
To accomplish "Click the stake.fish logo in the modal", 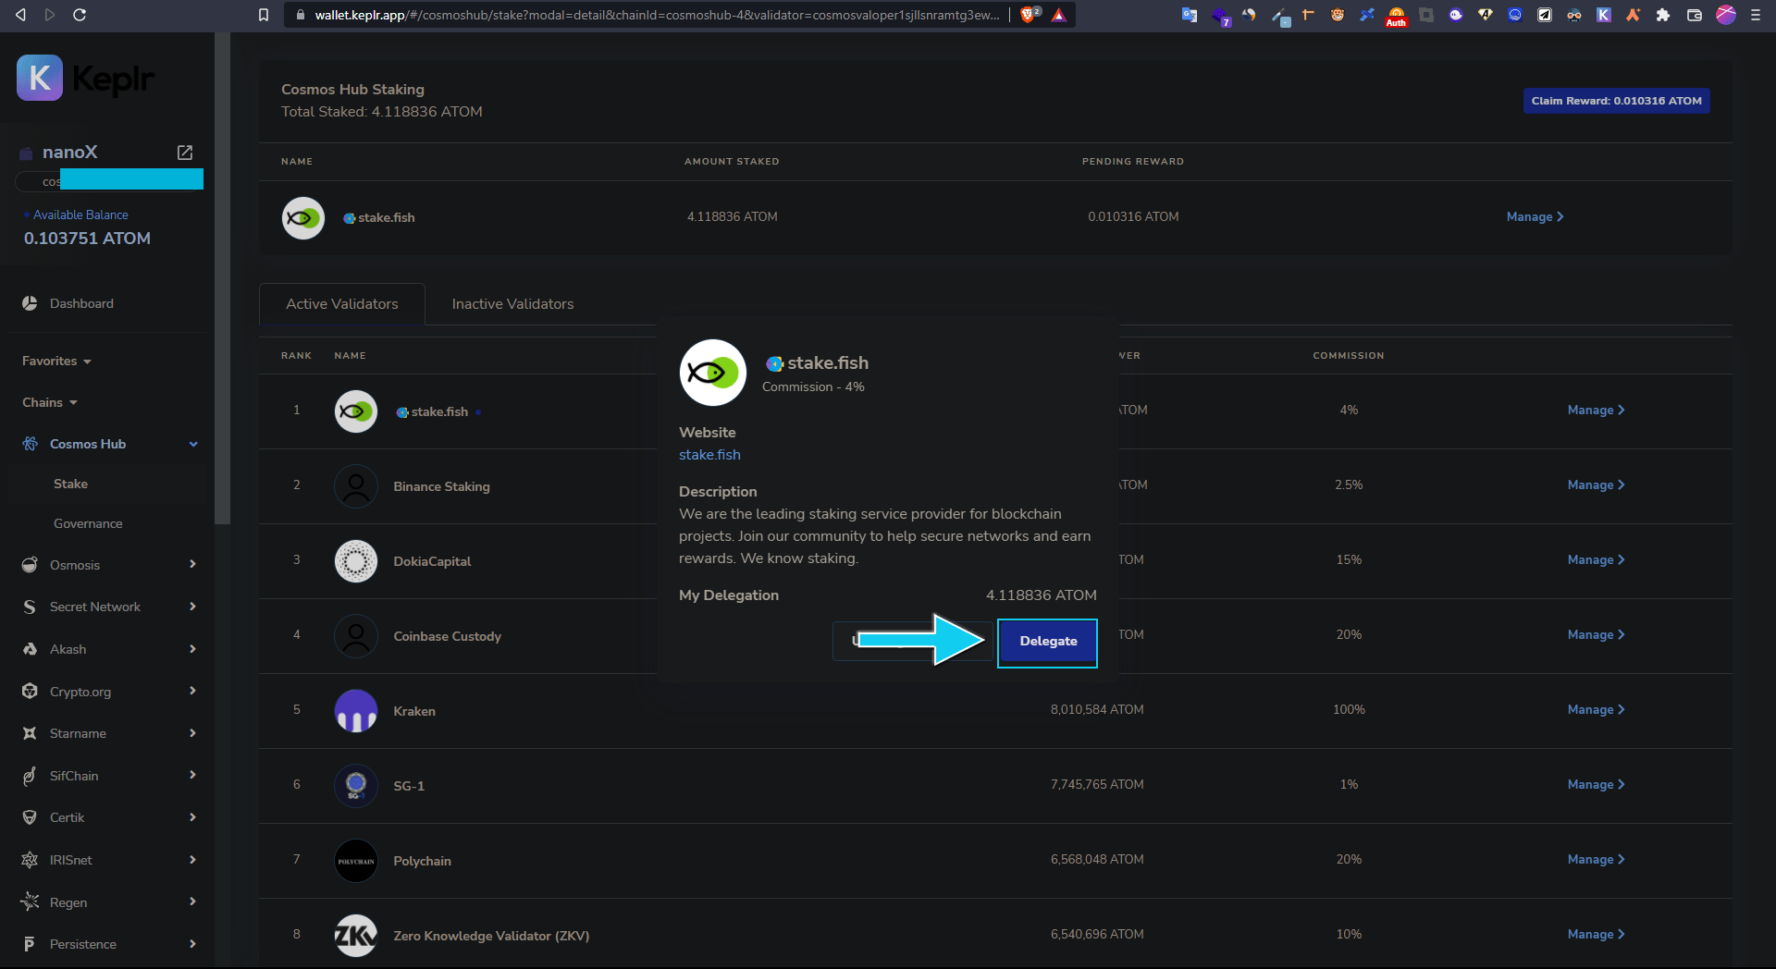I will pyautogui.click(x=713, y=373).
